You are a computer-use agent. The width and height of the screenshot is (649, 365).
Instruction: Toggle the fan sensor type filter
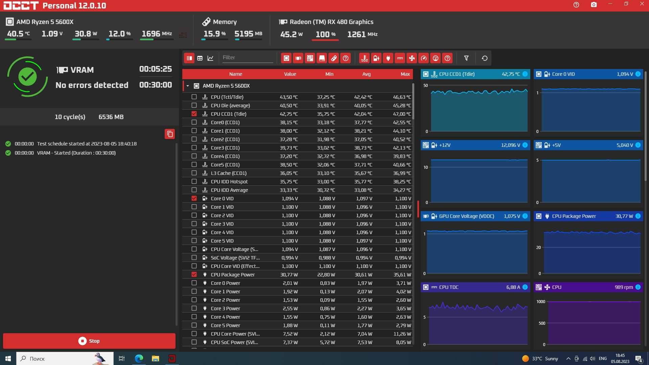[412, 58]
